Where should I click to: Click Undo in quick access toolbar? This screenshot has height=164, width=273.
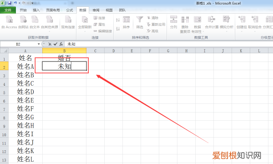[x=15, y=3]
